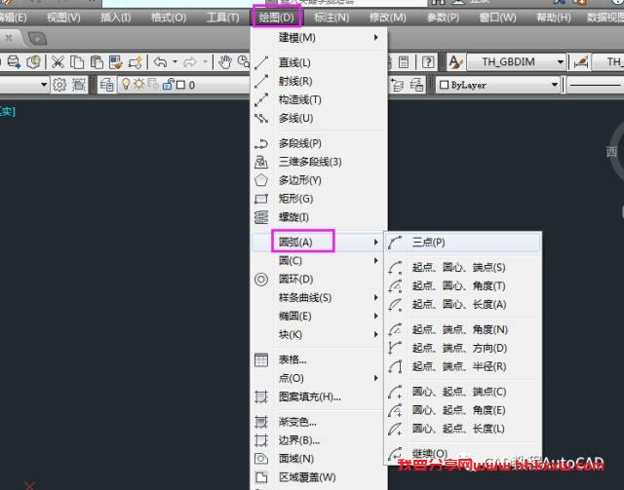Select the 矩形(G) rectangle command
Image resolution: width=624 pixels, height=490 pixels.
tap(319, 199)
